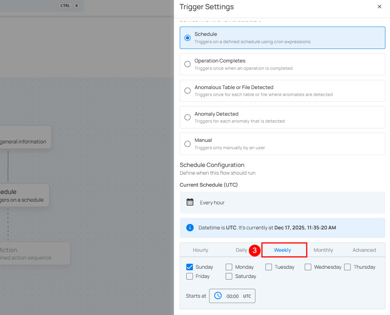Click the Starts at time input field

pos(233,296)
